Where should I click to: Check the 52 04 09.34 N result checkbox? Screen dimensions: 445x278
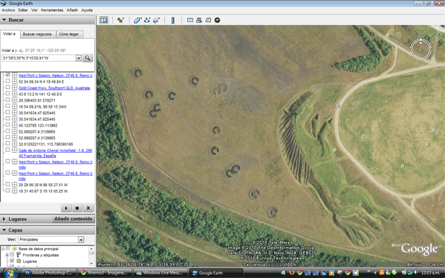click(x=8, y=81)
